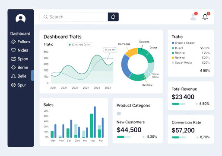Click the Organic Search legend dot

pos(173,43)
